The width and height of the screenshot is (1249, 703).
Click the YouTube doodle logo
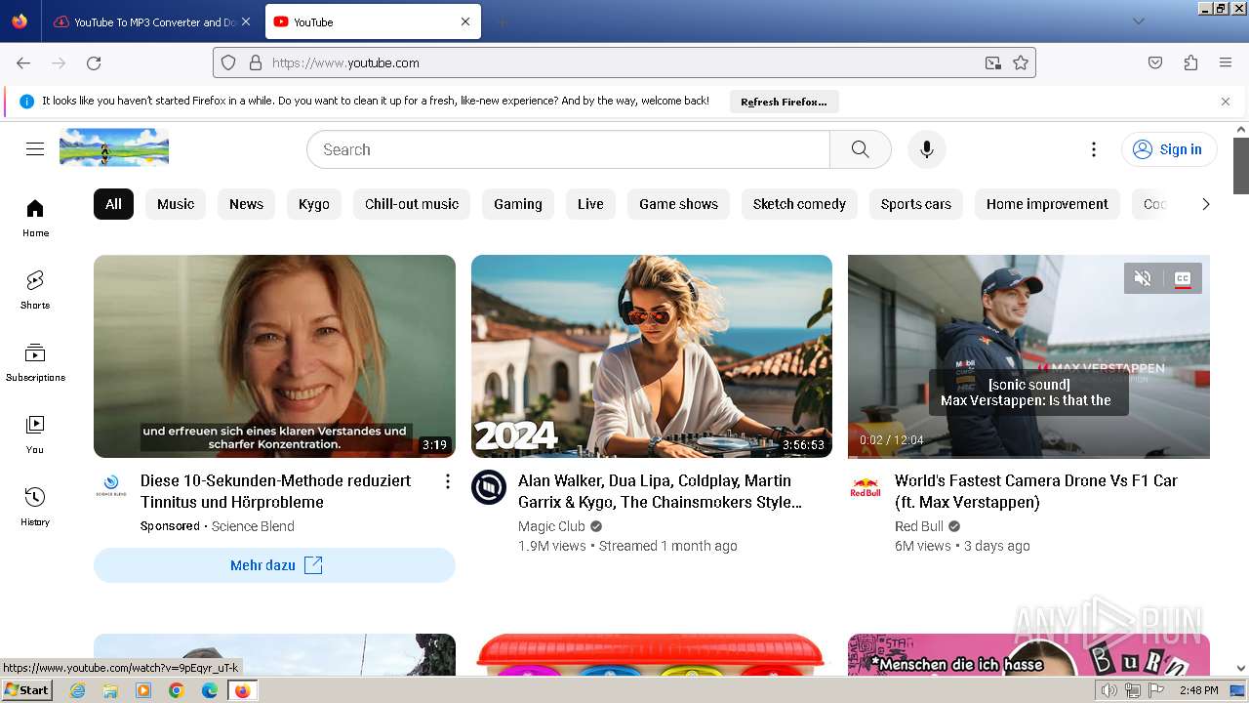[x=114, y=147]
